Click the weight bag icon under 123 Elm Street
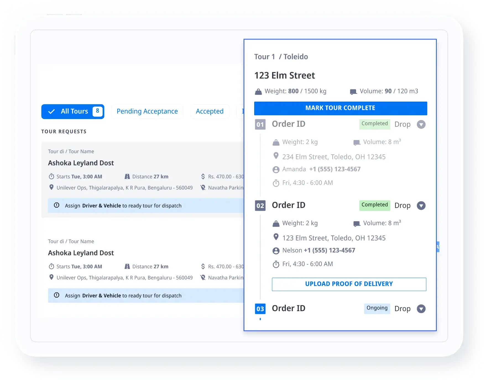 (x=258, y=92)
